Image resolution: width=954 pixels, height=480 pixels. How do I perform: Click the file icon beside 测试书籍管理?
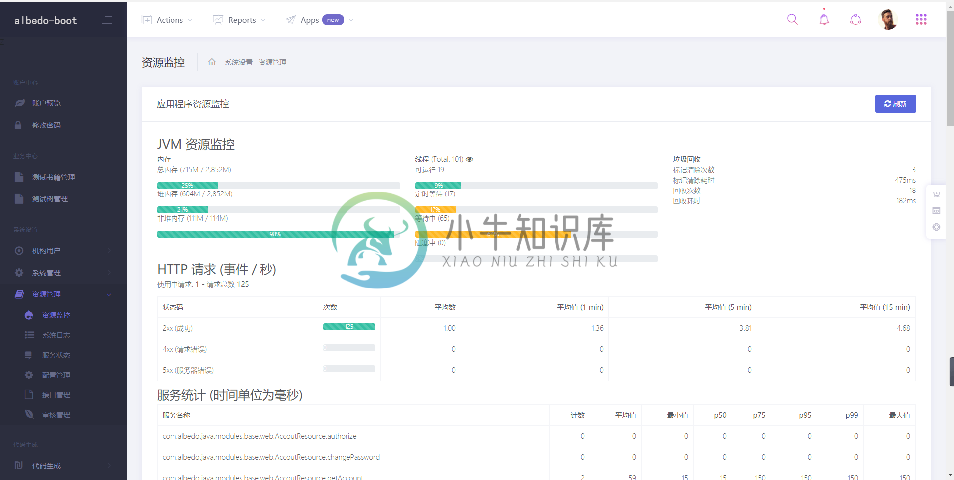click(x=19, y=177)
